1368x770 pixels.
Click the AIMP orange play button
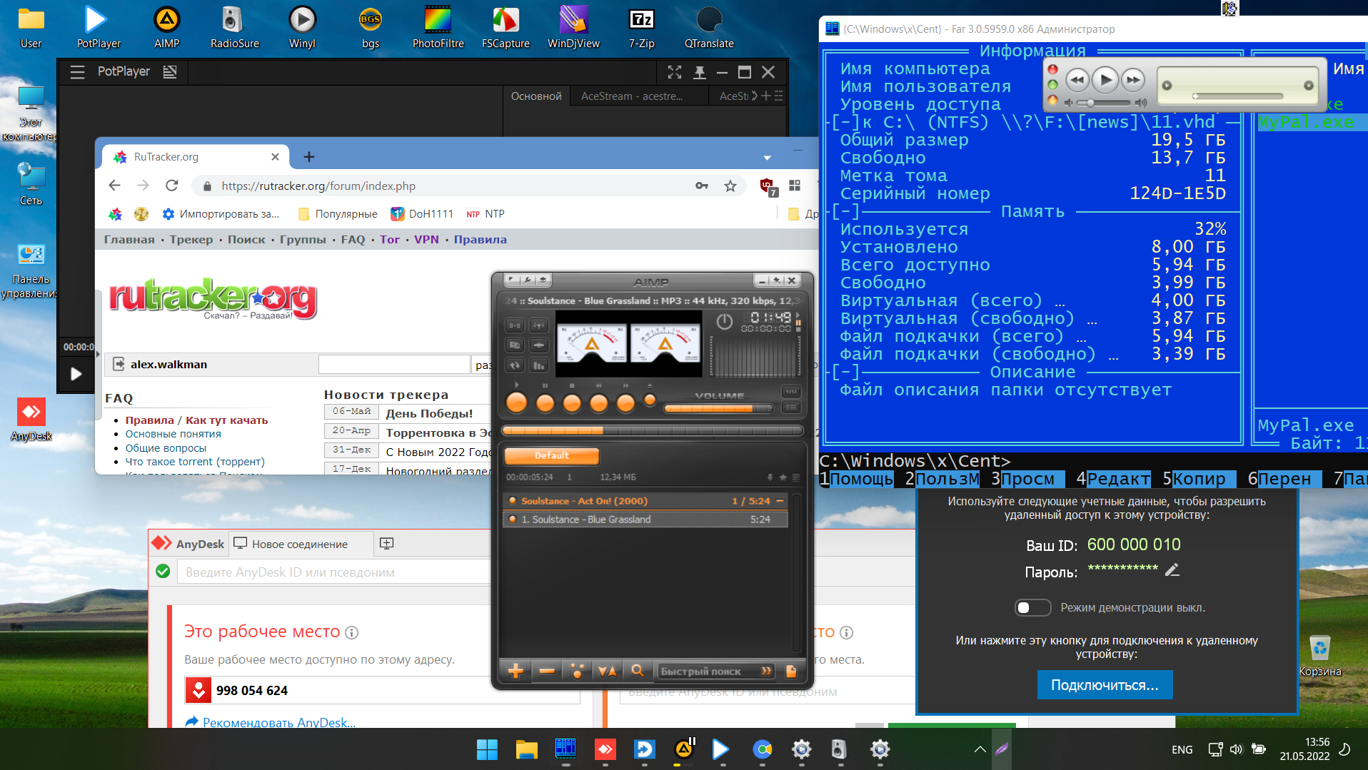(x=516, y=403)
